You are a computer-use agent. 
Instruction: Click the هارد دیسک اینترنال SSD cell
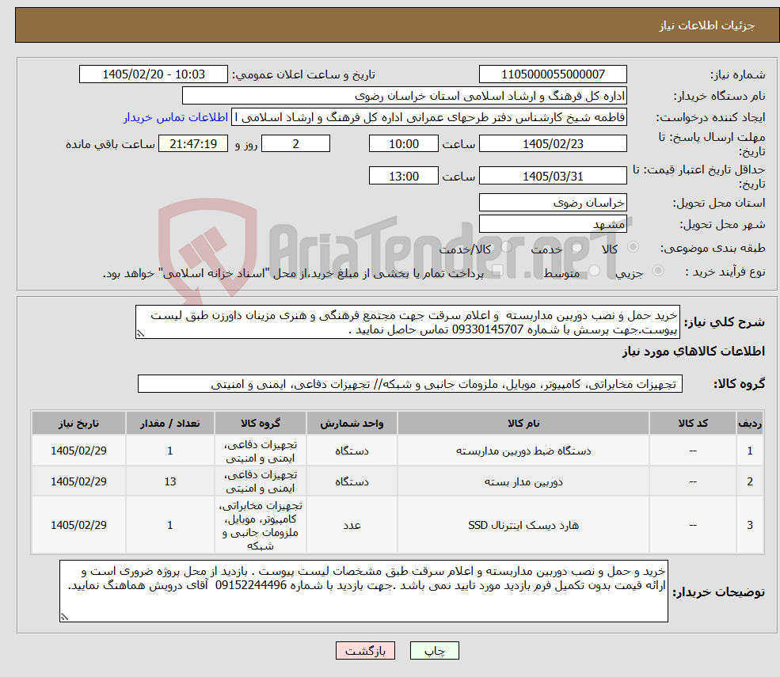(523, 525)
